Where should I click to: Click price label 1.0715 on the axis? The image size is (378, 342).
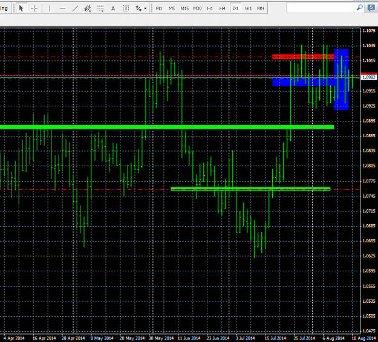[x=369, y=211]
